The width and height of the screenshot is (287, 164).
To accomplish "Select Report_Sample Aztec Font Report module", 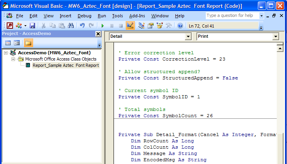I will [x=65, y=65].
